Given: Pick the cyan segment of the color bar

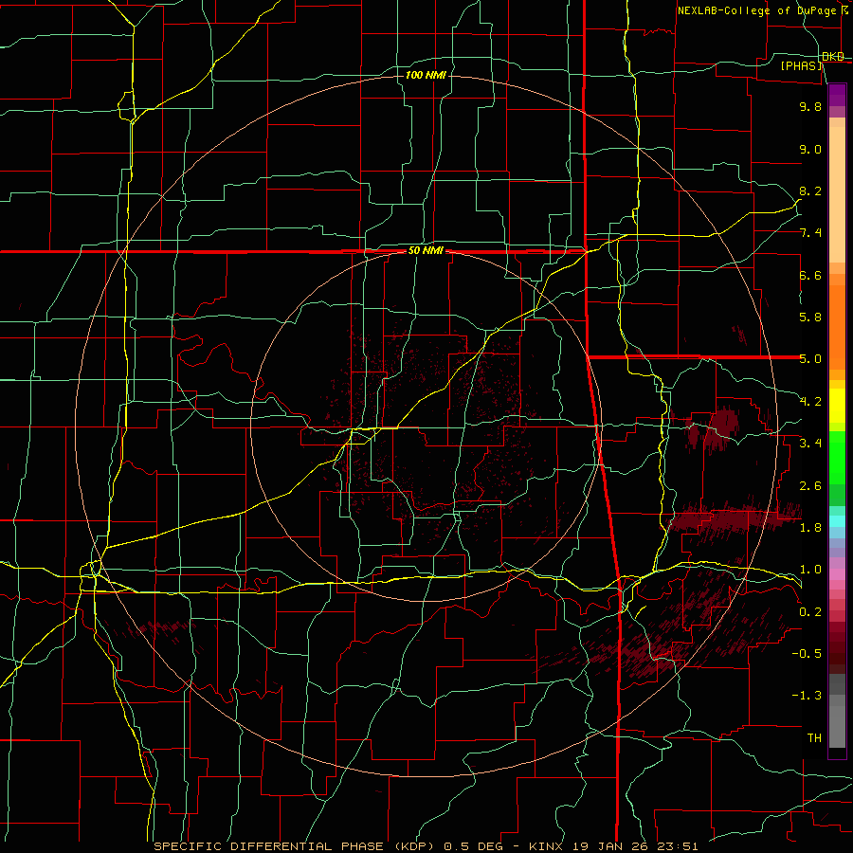Looking at the screenshot, I should click(x=837, y=521).
